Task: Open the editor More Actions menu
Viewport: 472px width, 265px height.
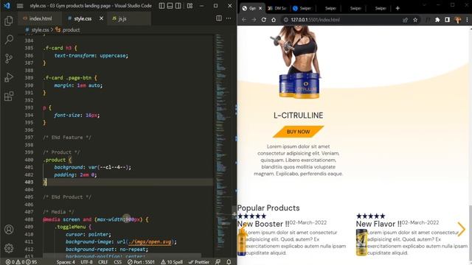Action: pos(229,18)
